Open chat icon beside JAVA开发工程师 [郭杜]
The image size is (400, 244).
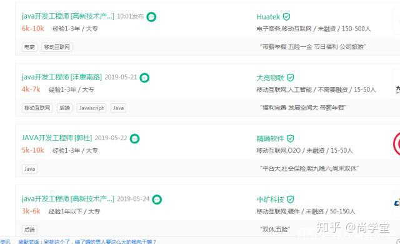click(135, 139)
